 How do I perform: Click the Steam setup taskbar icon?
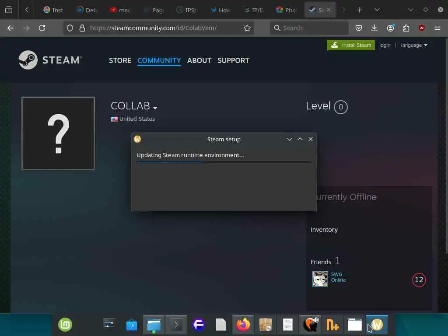377,325
